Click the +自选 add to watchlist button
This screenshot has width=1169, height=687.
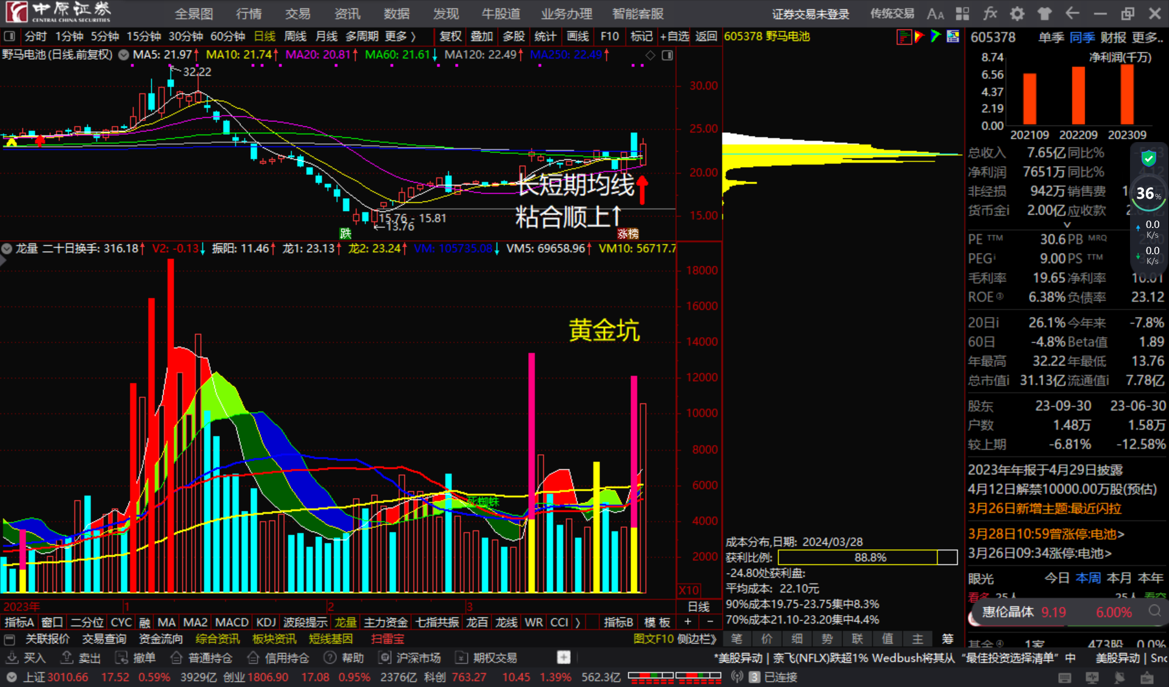pyautogui.click(x=674, y=37)
